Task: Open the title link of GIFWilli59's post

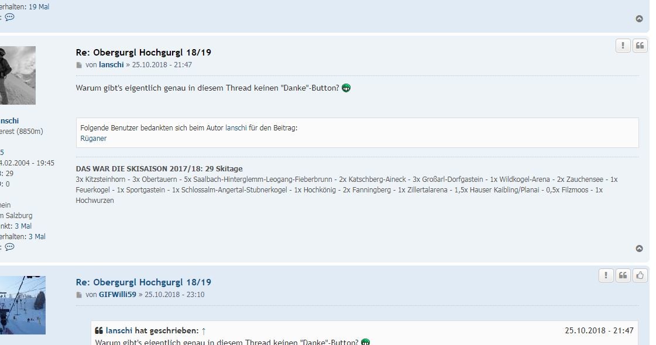Action: pos(143,282)
